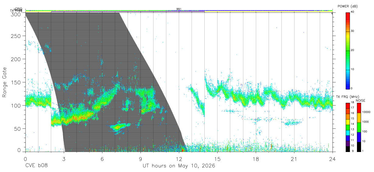The image size is (374, 172).
Task: Click the TX FRQ (MHz) color scale bar
Action: click(348, 127)
